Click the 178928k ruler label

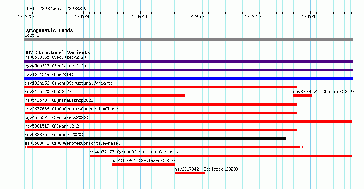310,16
